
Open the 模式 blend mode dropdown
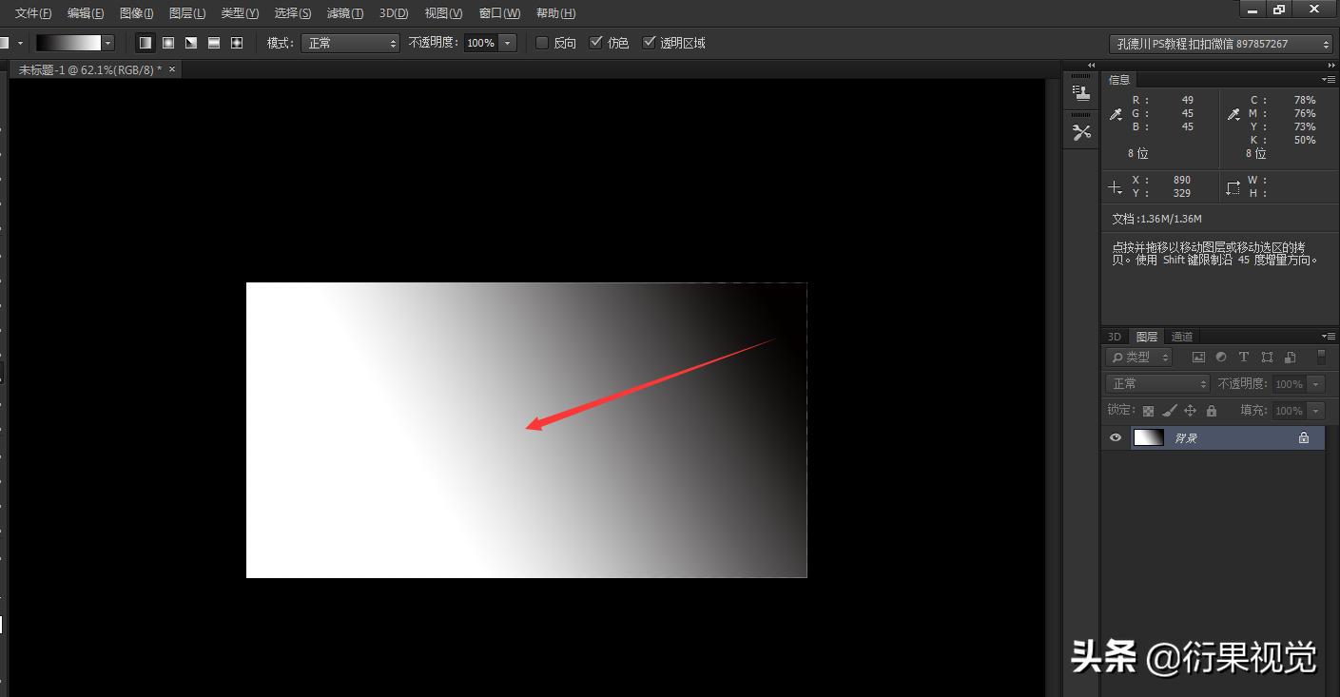[x=350, y=43]
